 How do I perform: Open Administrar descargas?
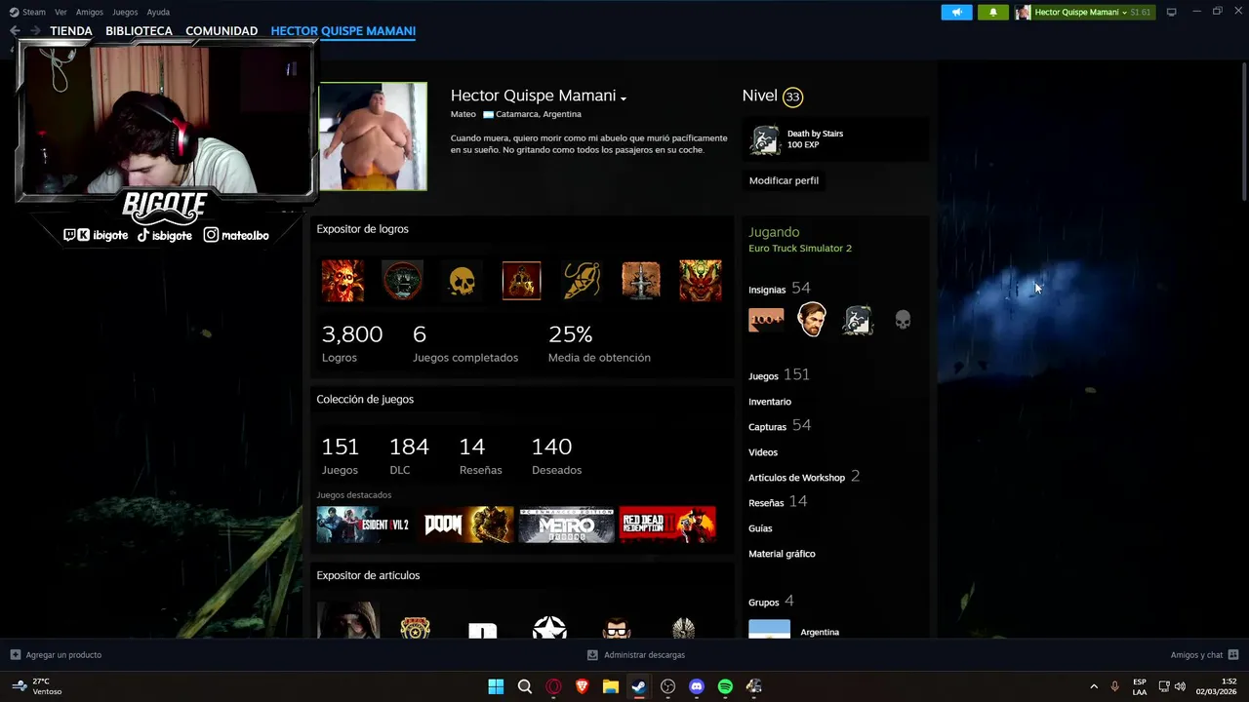pyautogui.click(x=636, y=655)
